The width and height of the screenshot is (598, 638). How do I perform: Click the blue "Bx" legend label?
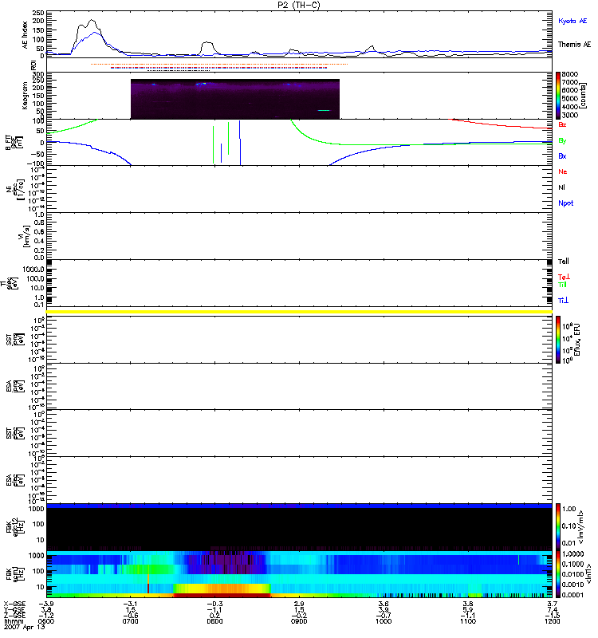pos(562,156)
